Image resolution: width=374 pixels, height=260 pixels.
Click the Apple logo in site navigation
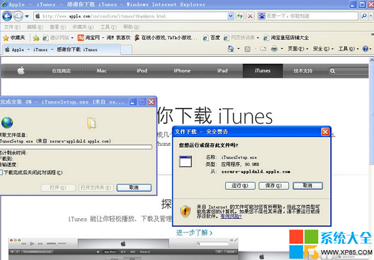click(21, 70)
